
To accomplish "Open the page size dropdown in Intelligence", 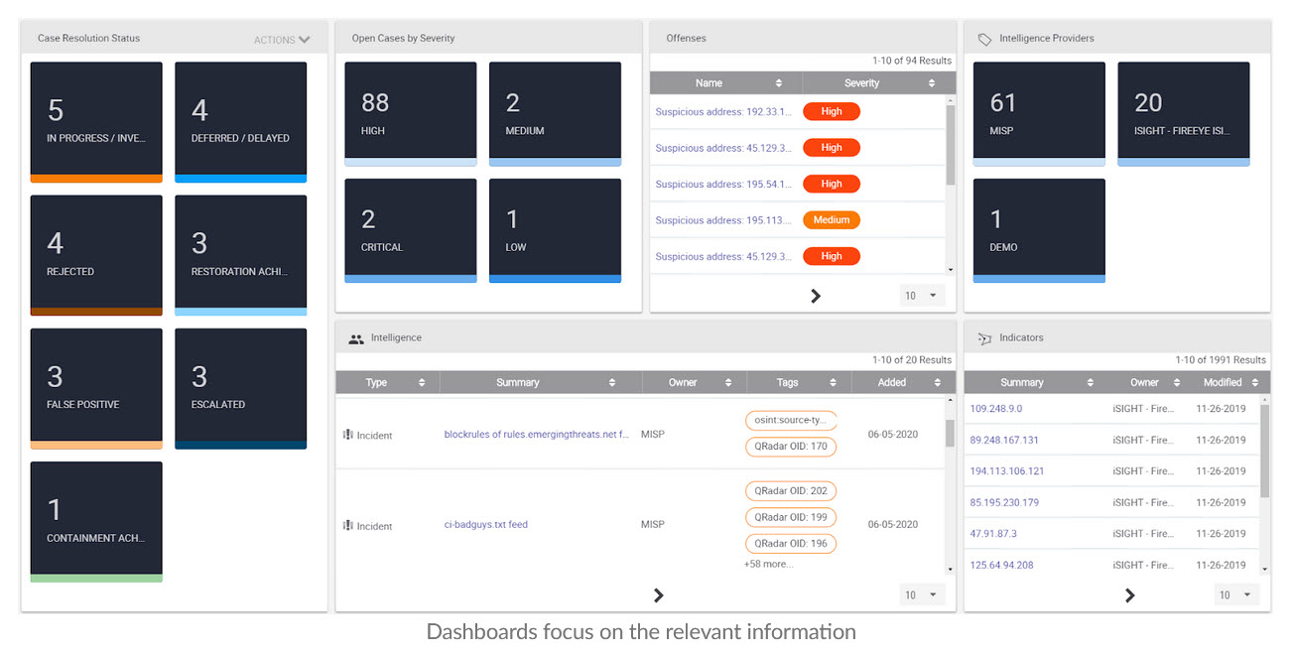I will pyautogui.click(x=922, y=595).
